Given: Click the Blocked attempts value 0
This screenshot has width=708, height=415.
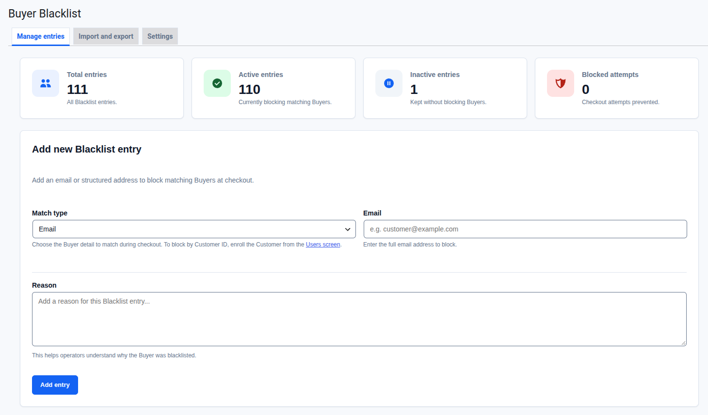Looking at the screenshot, I should tap(586, 90).
